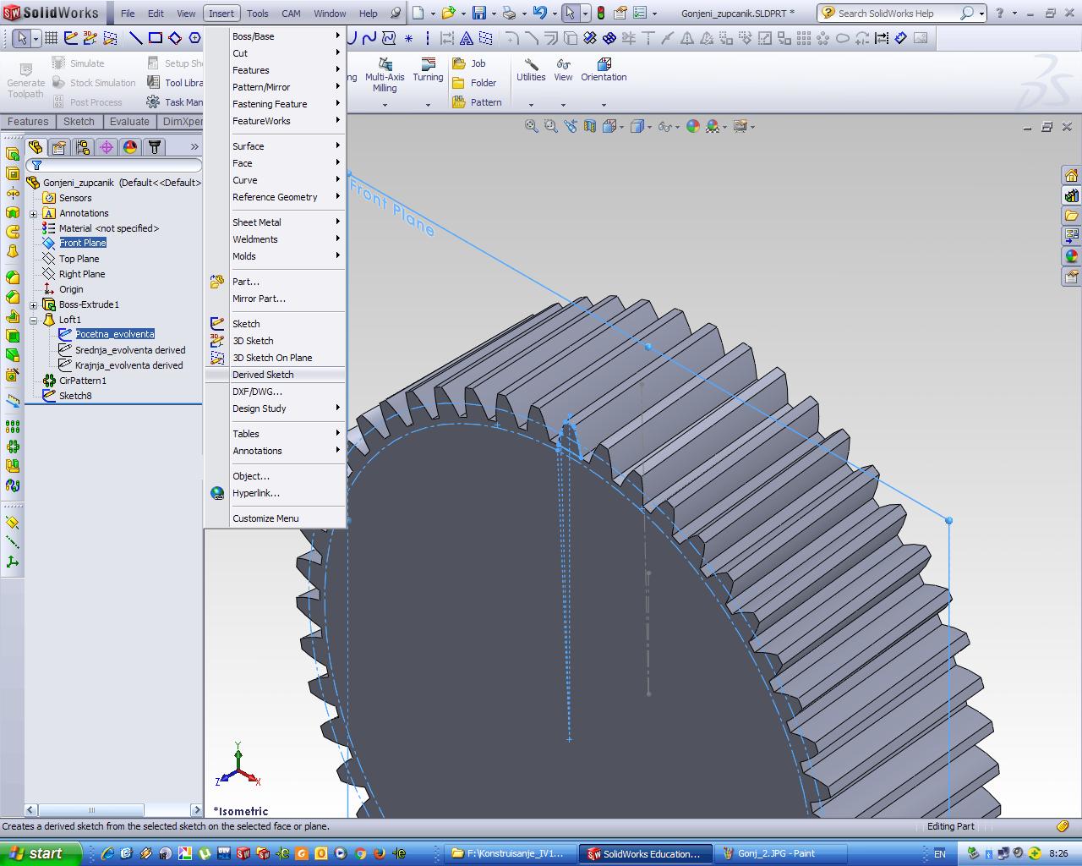Viewport: 1082px width, 866px height.
Task: Switch to the Evaluate tab
Action: click(x=129, y=122)
